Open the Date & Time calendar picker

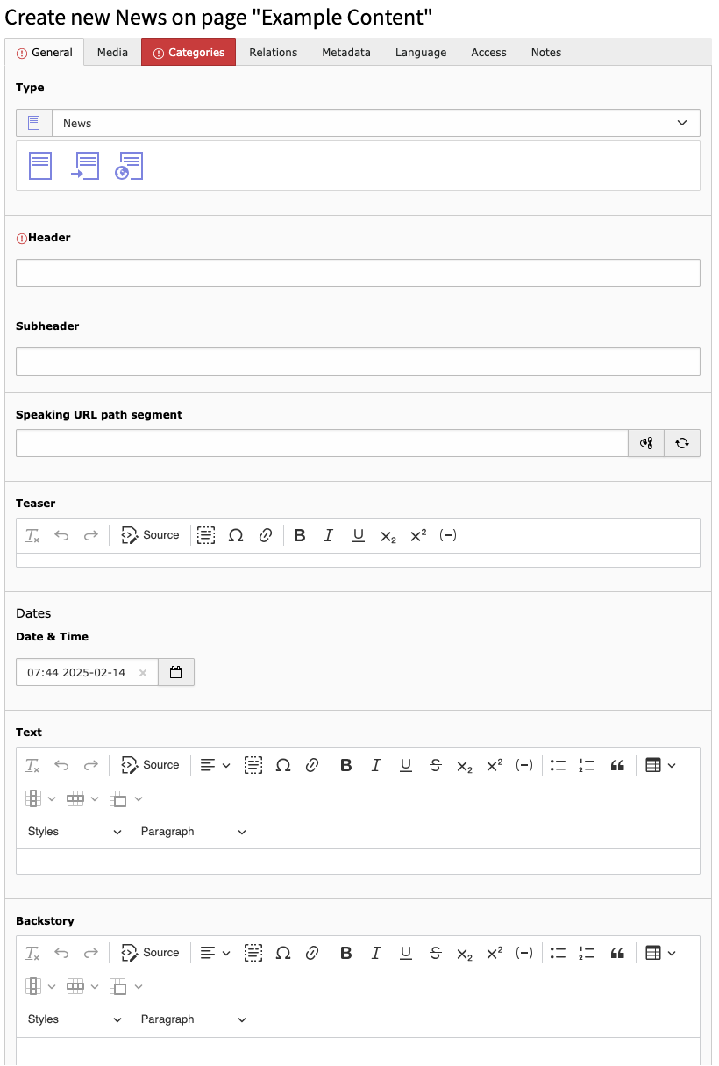[x=176, y=672]
